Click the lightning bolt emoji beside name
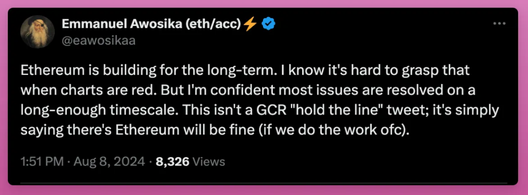 tap(250, 25)
